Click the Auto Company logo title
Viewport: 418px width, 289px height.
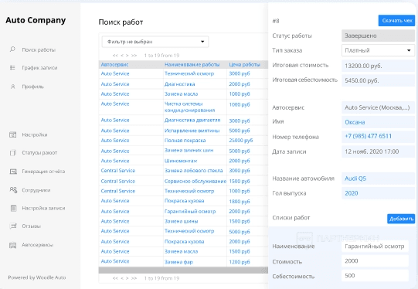click(x=36, y=21)
